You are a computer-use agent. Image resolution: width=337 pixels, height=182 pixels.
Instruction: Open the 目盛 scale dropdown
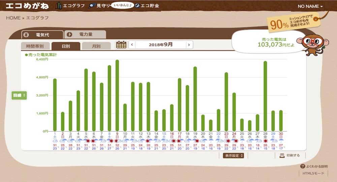coord(19,95)
